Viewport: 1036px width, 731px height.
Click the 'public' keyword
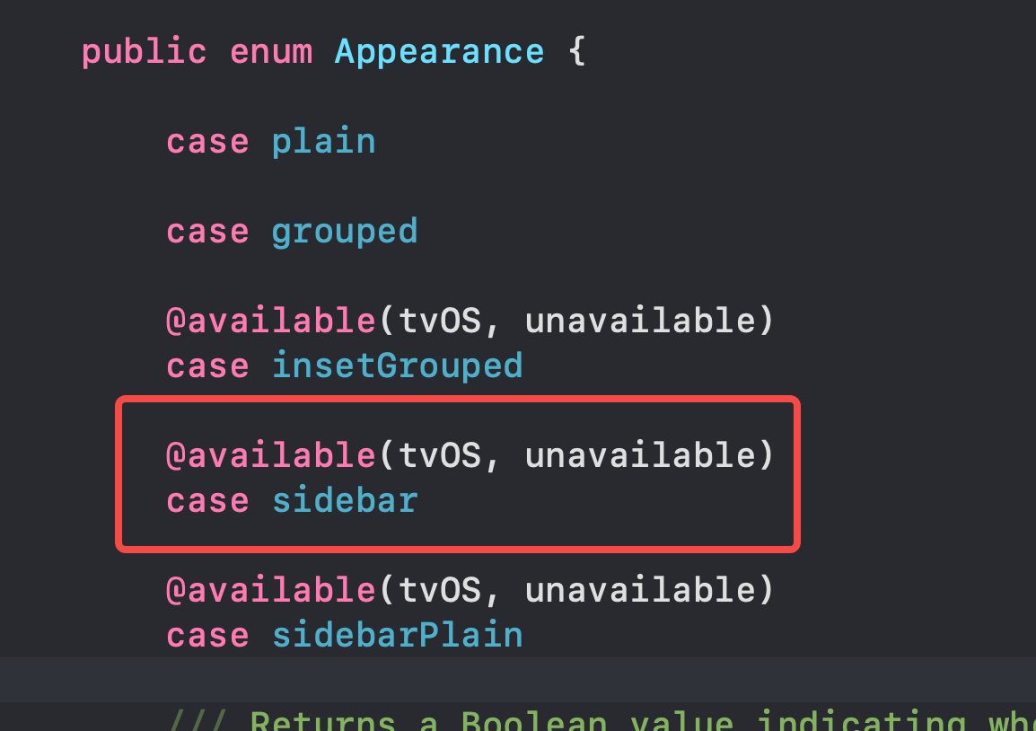pyautogui.click(x=144, y=51)
